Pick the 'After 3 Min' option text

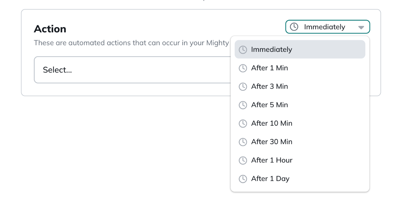(269, 87)
